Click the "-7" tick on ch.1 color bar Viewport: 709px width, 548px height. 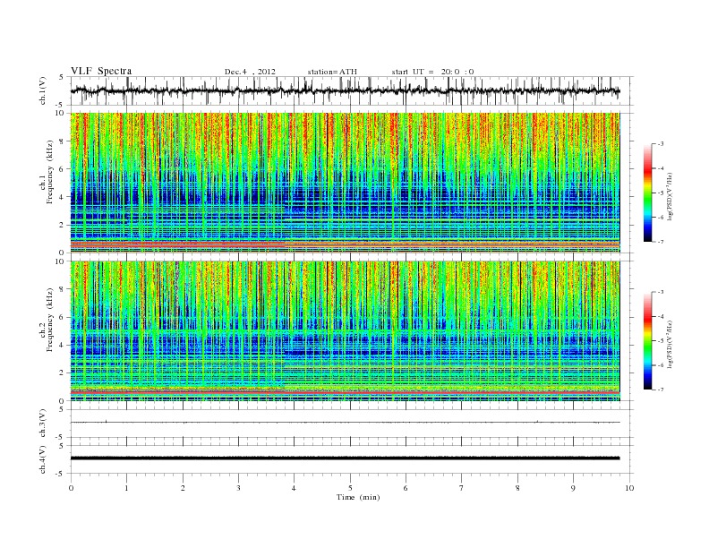(x=661, y=242)
